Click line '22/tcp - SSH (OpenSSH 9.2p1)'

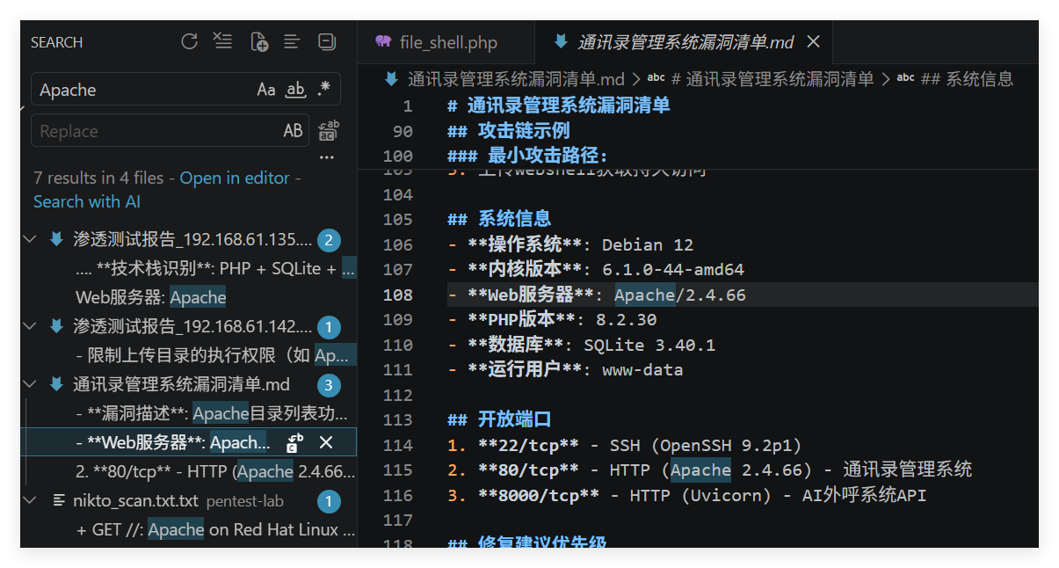[624, 445]
